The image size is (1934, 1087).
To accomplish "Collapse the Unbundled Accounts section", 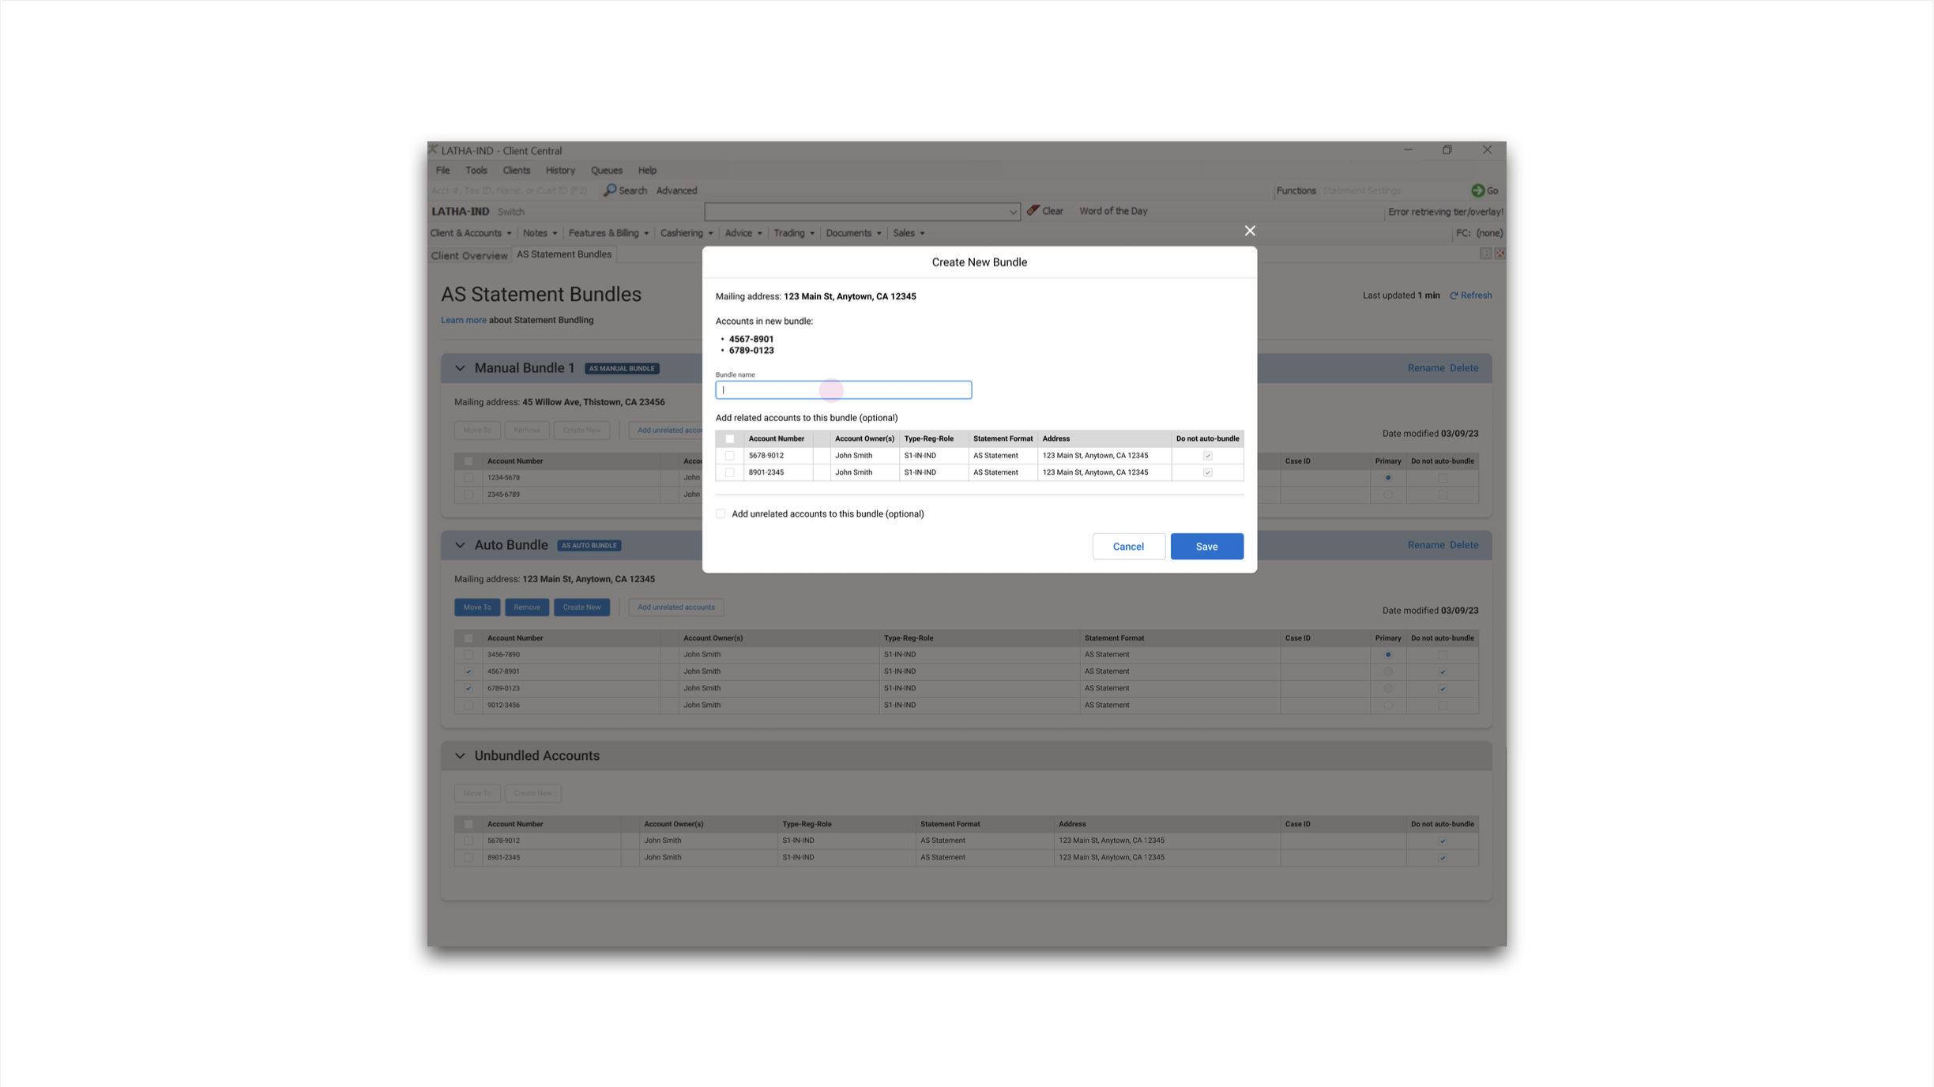I will [x=460, y=756].
